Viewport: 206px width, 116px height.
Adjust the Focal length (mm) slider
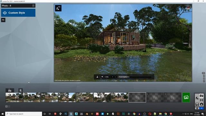[135, 77]
